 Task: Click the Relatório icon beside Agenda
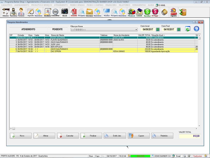38,12
